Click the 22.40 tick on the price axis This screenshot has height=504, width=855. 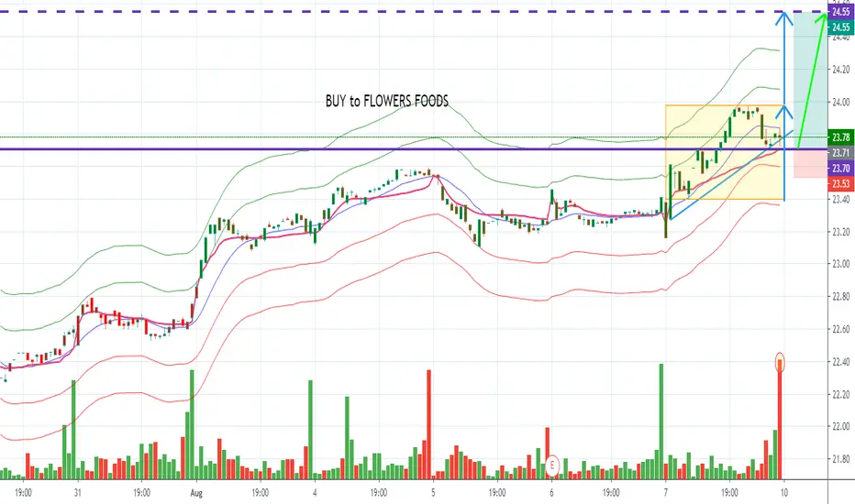[x=841, y=362]
